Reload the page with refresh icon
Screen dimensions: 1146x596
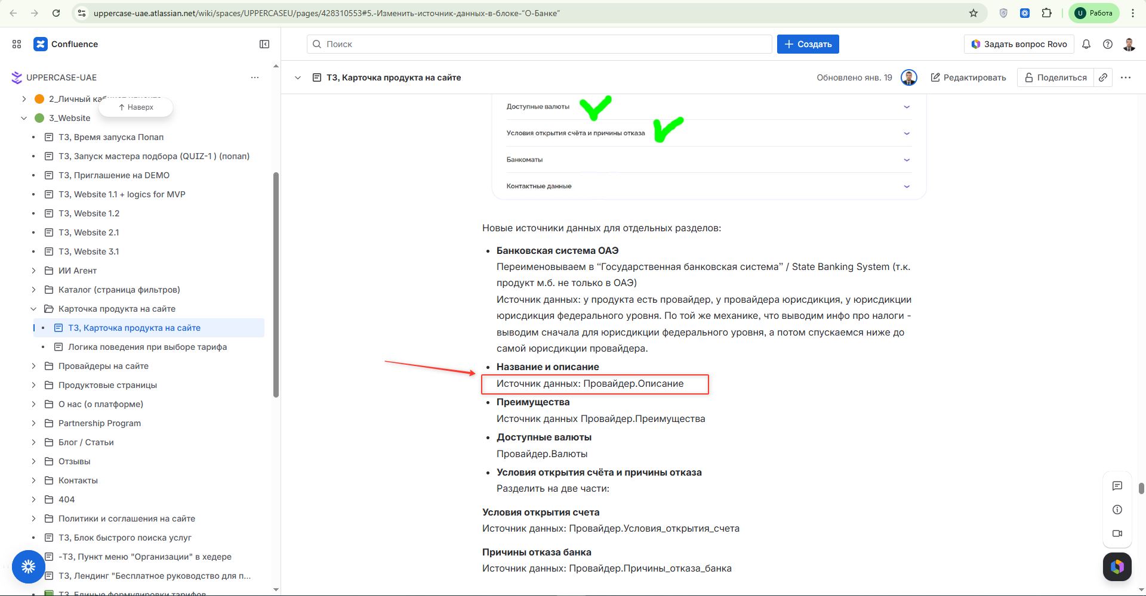(56, 13)
